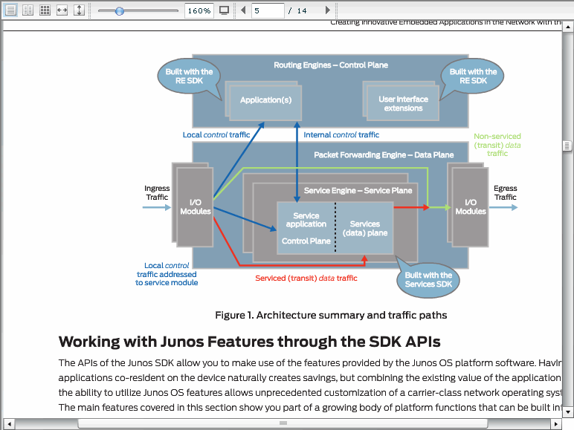Click the vertical scrollbar thumb
Screen dimensions: 574x430
pos(567,146)
